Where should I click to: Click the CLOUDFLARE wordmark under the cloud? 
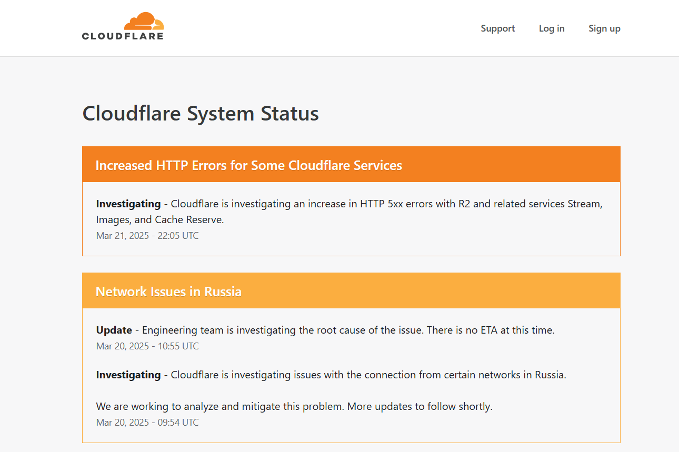tap(123, 36)
